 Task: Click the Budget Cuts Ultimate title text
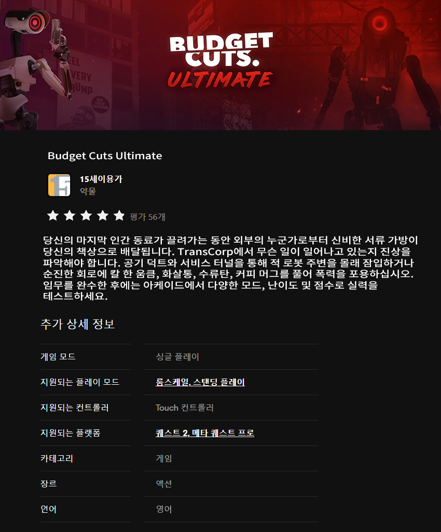tap(105, 156)
